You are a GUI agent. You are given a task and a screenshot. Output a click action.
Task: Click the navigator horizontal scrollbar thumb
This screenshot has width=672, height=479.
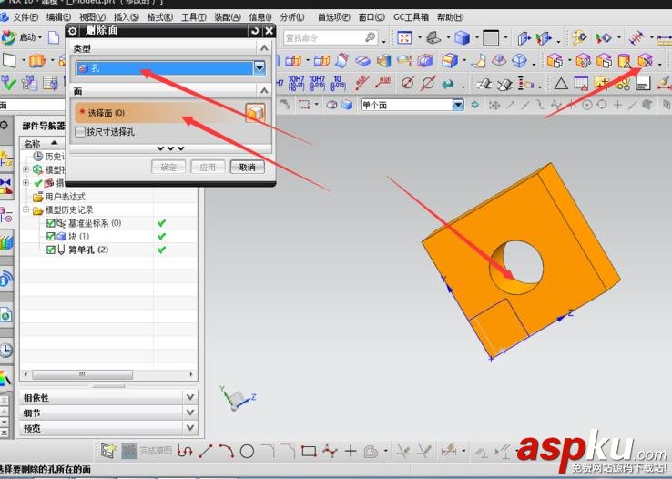82,375
